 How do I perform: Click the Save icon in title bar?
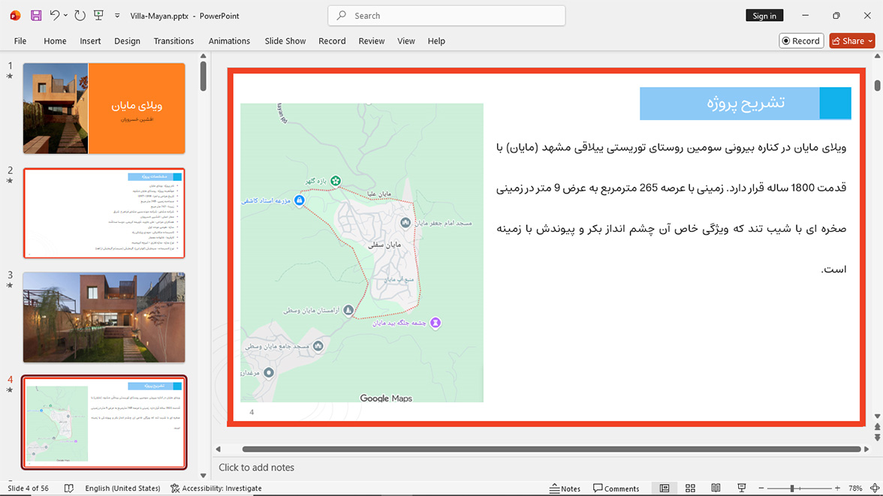[36, 16]
